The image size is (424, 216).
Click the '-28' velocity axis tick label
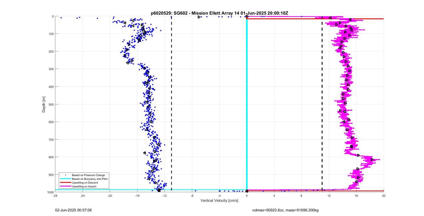55,195
